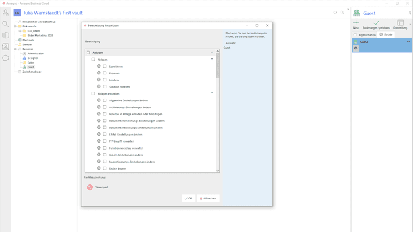Collapse the Dokumente tree node

[15, 26]
